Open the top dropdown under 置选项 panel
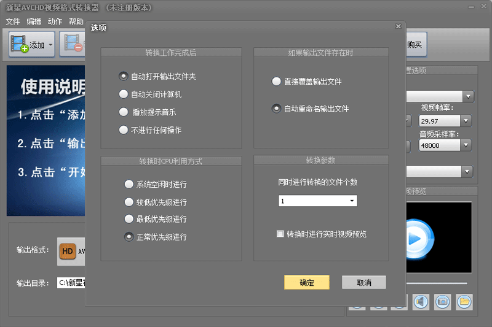 point(468,96)
